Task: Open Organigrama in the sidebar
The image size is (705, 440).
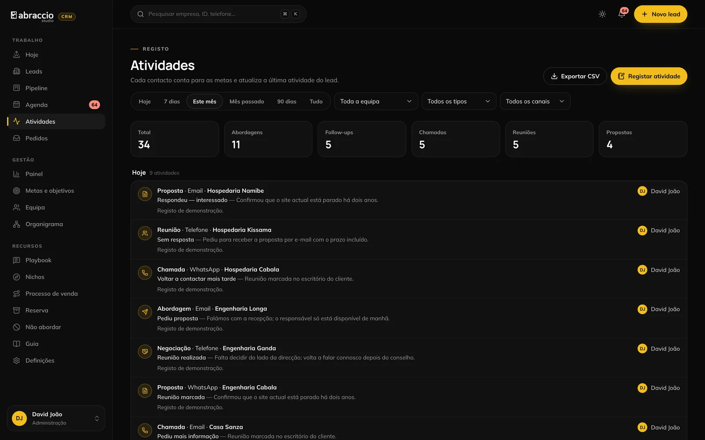Action: point(56,224)
